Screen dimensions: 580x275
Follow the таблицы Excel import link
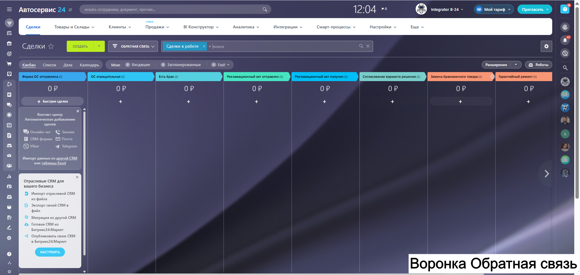tap(54, 163)
